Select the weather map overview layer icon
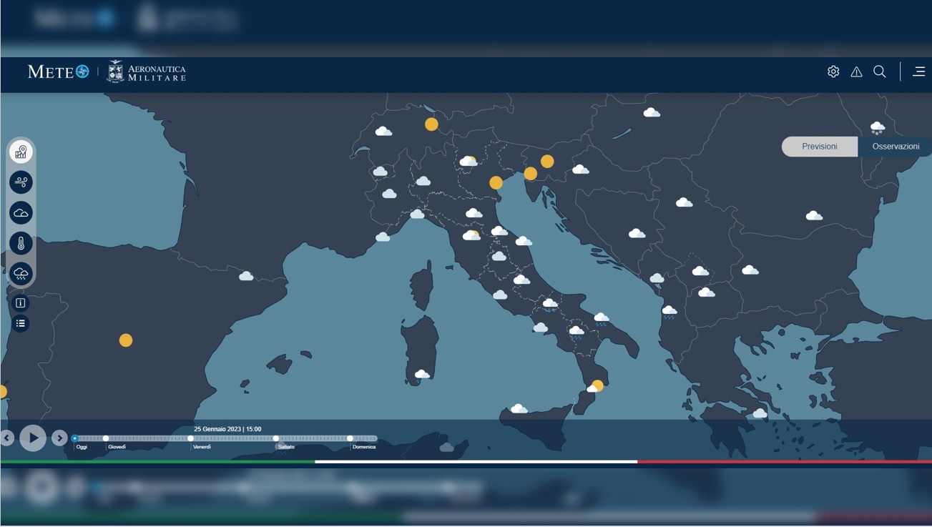 click(x=21, y=152)
